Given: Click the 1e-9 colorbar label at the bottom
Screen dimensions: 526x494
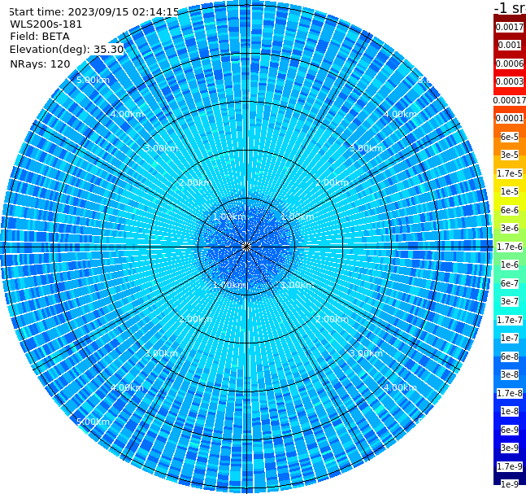Looking at the screenshot, I should coord(510,484).
